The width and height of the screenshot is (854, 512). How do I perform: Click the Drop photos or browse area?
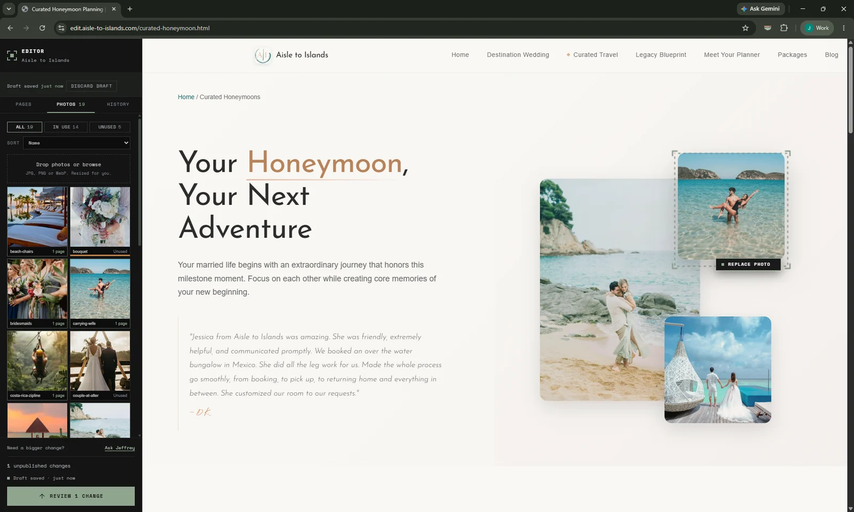68,169
